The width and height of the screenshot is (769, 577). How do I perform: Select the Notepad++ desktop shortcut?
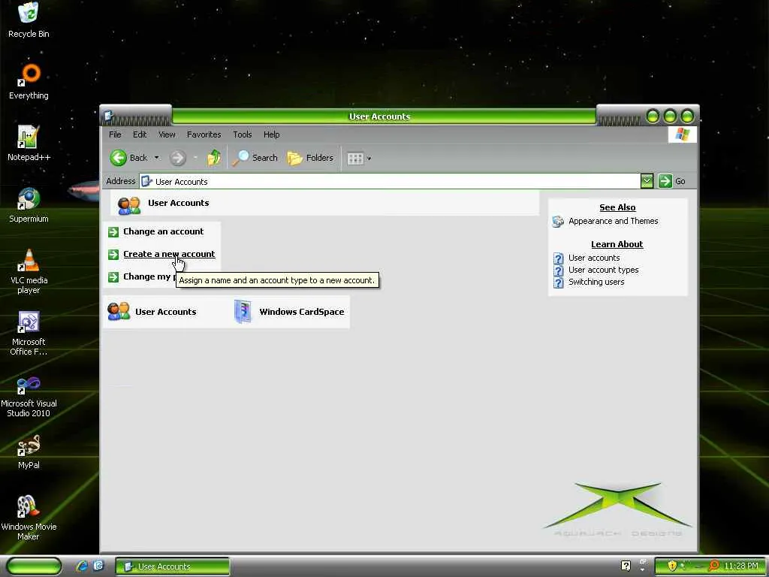tap(29, 143)
